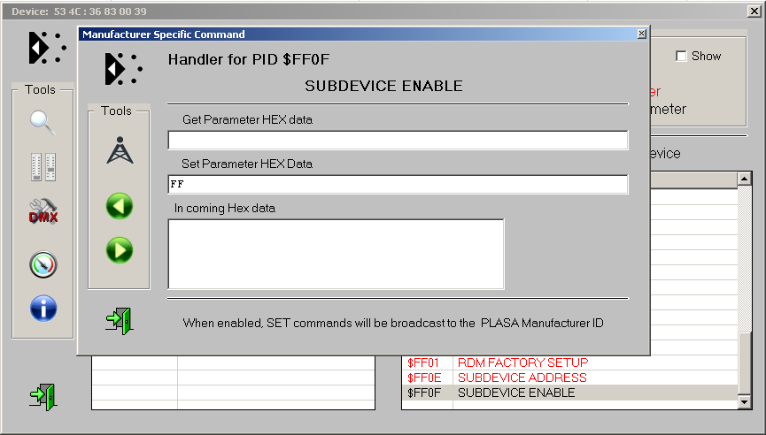Open the gauge meter tool
The height and width of the screenshot is (435, 766).
pyautogui.click(x=43, y=263)
